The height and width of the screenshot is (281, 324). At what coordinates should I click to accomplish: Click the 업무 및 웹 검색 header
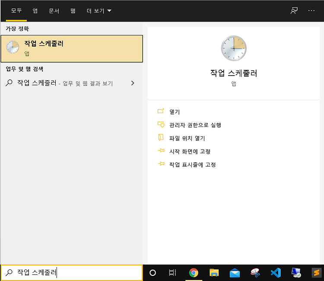pyautogui.click(x=24, y=69)
